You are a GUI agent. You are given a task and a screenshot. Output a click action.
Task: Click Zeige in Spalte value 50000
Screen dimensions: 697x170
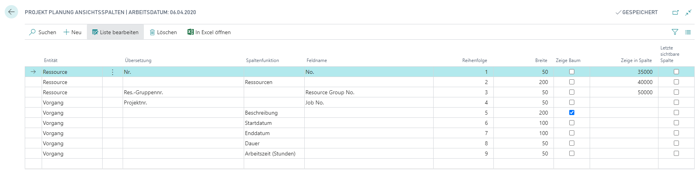point(624,92)
